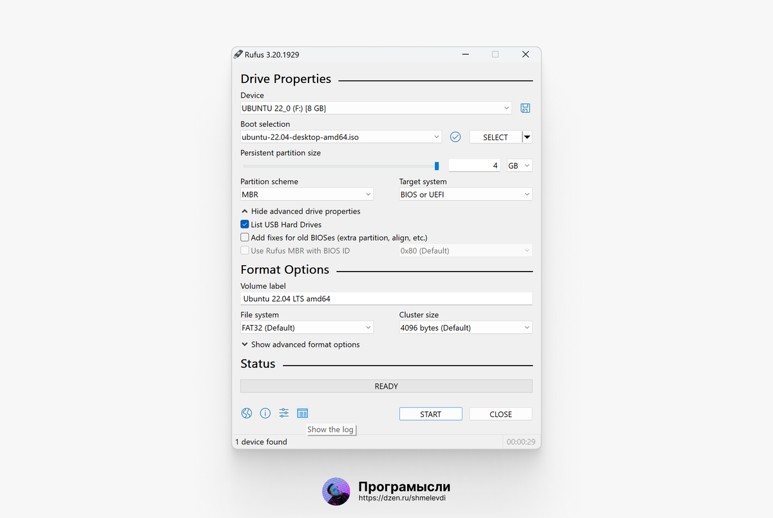773x518 pixels.
Task: Open language selection globe icon
Action: coord(247,413)
